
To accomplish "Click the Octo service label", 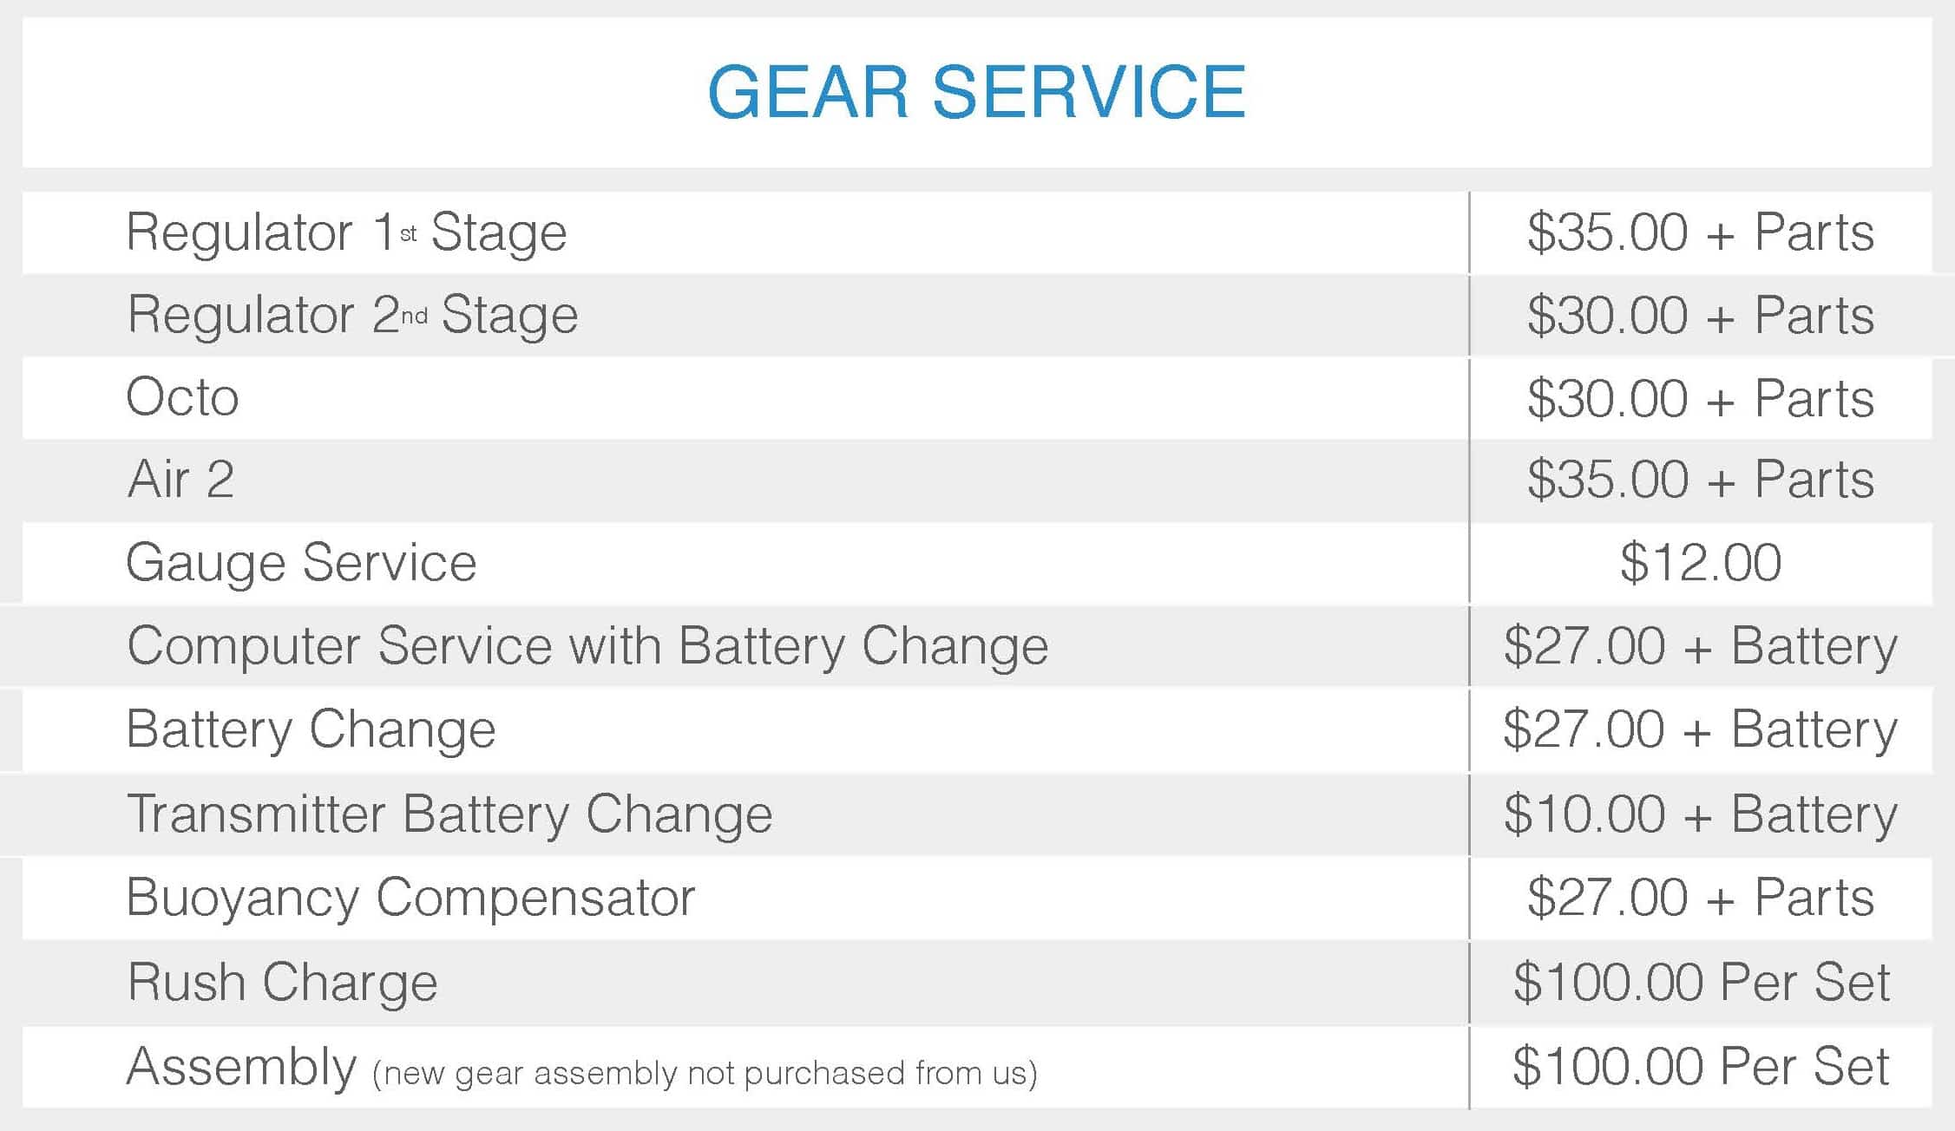I will click(182, 397).
